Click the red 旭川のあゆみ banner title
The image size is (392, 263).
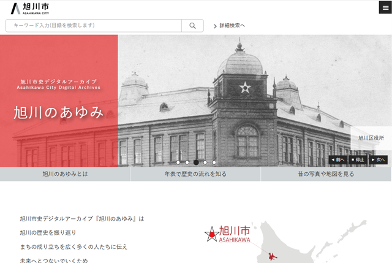point(59,112)
